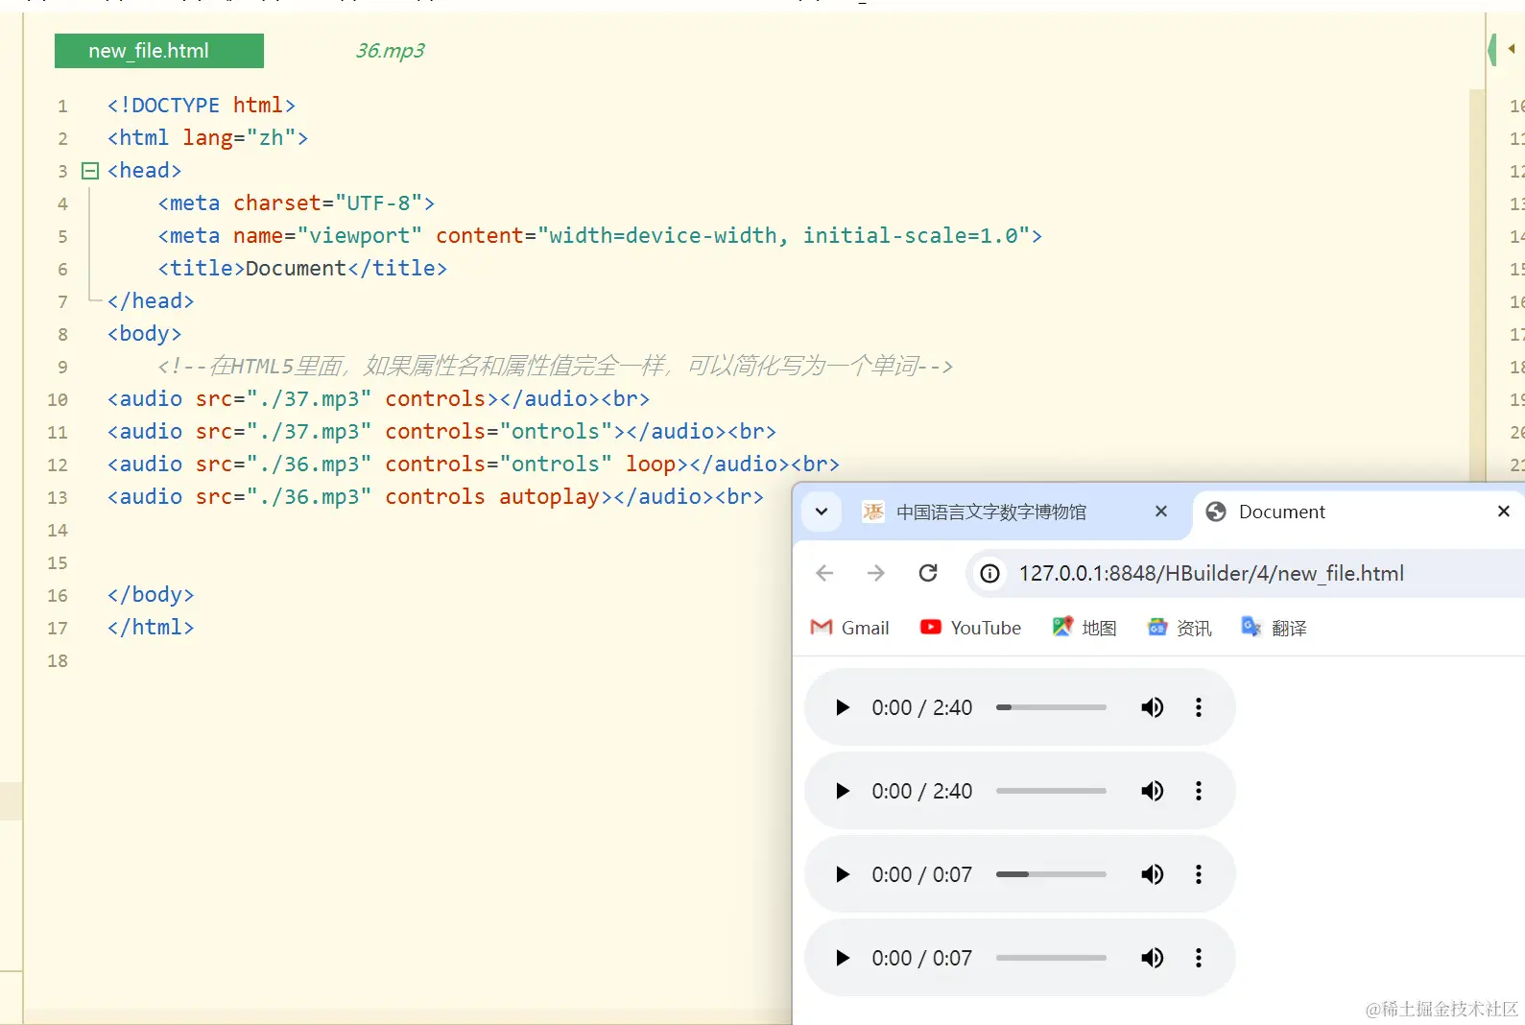The width and height of the screenshot is (1525, 1025).
Task: Click line number 10 in the gutter
Action: (x=58, y=399)
